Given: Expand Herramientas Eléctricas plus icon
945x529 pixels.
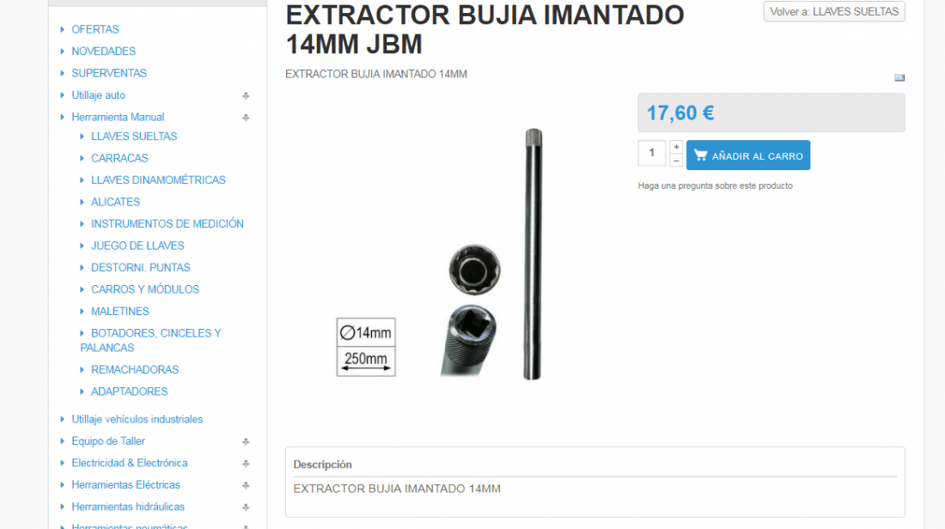Looking at the screenshot, I should click(x=246, y=485).
